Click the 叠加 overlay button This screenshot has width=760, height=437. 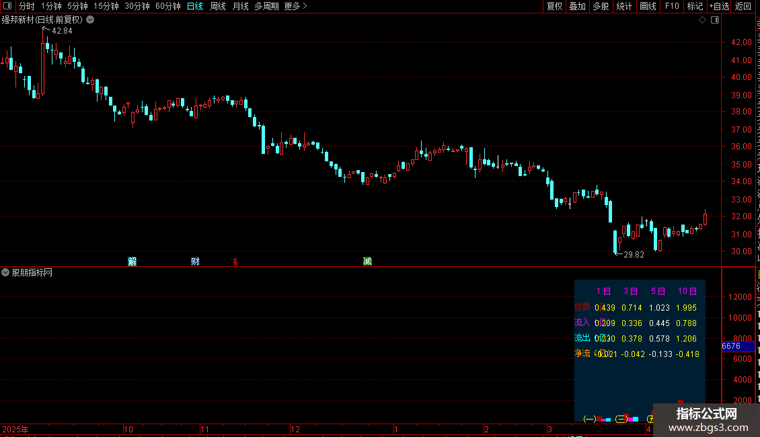coord(577,6)
